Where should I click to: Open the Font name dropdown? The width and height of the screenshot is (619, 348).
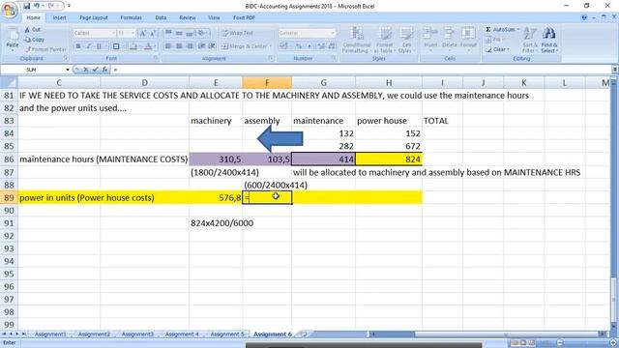pyautogui.click(x=114, y=33)
